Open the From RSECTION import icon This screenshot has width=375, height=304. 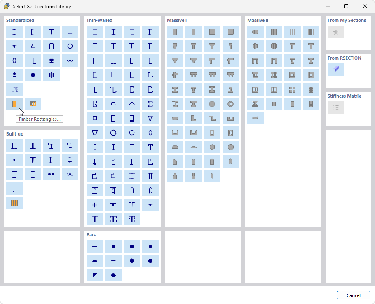coord(336,70)
